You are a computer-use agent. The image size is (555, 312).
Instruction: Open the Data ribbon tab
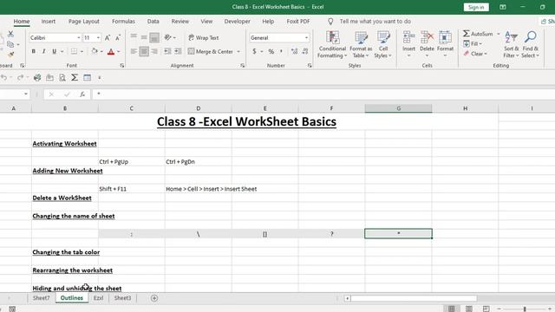153,21
